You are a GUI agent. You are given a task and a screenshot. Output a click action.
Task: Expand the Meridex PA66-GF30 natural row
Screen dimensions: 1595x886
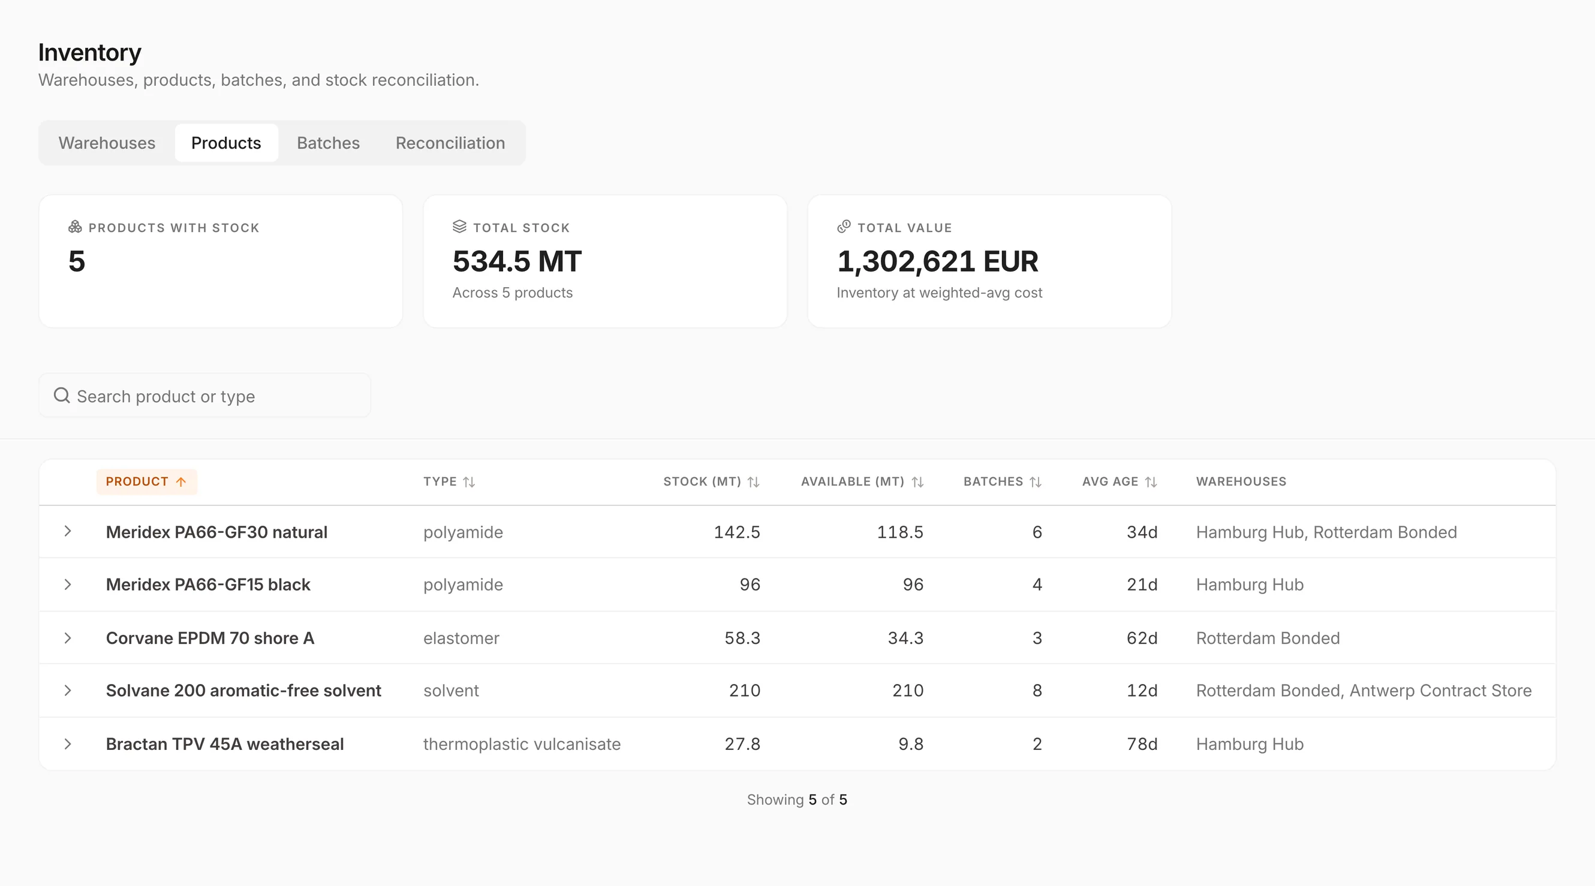[x=68, y=532]
